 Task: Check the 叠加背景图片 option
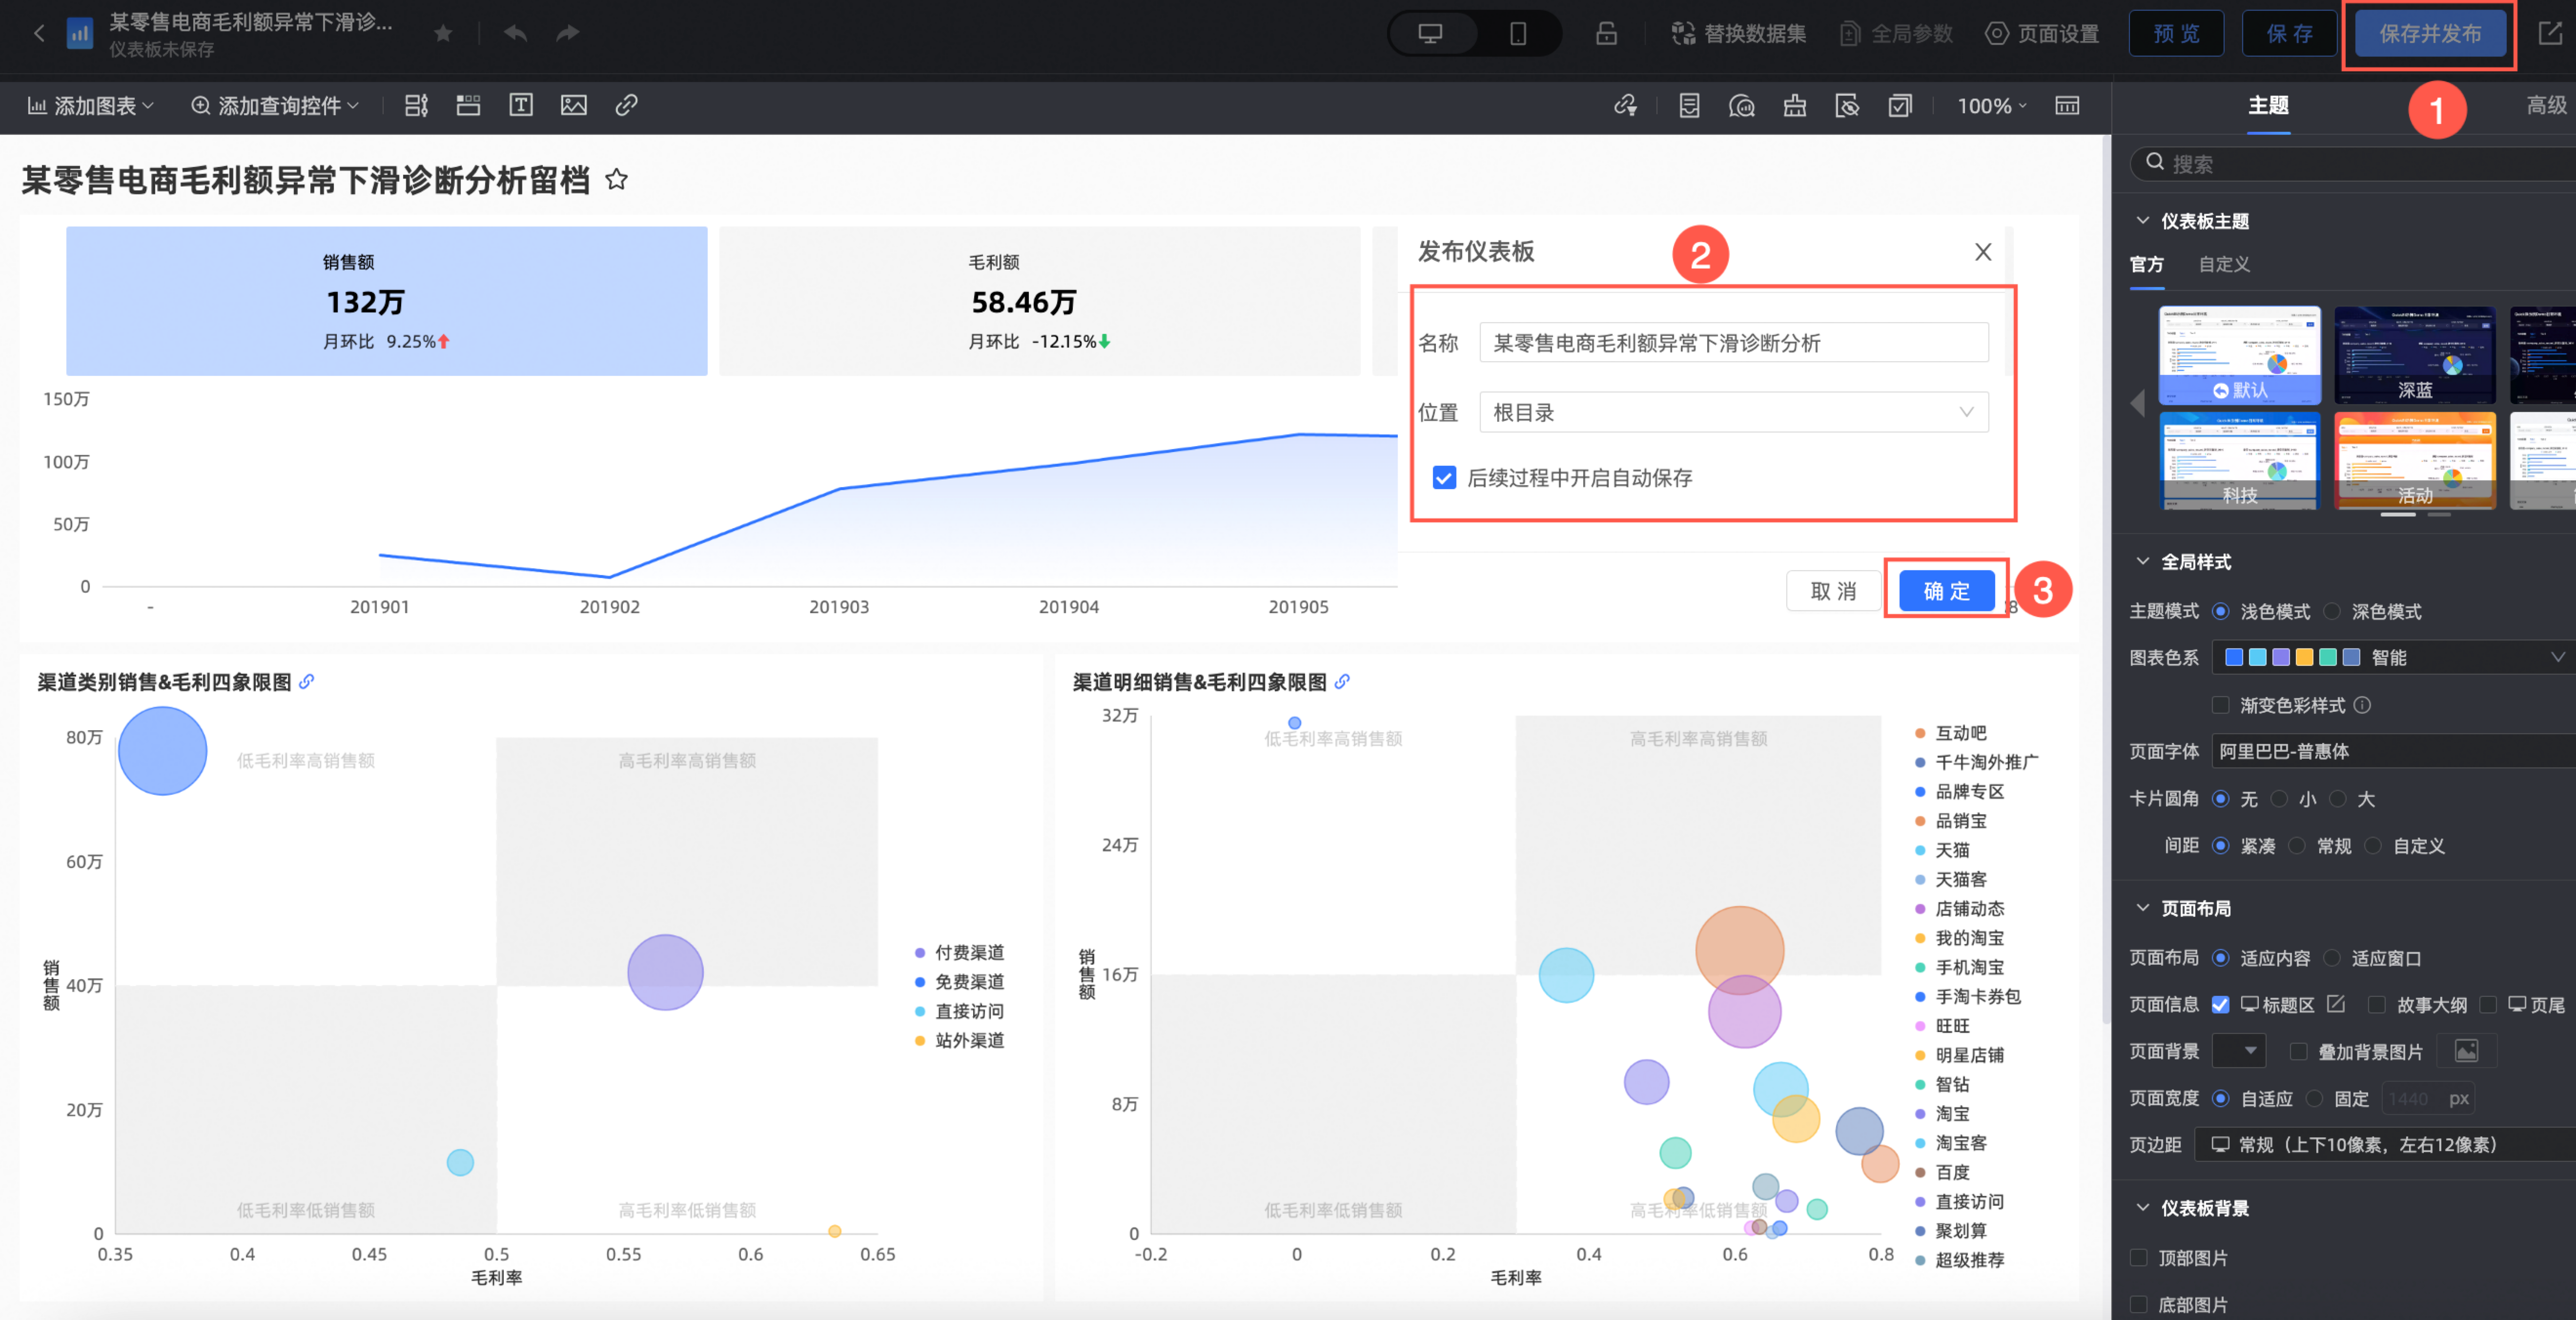(2299, 1052)
